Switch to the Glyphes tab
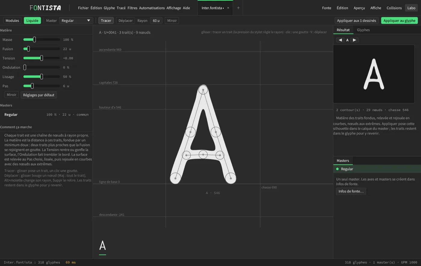421x266 pixels. click(363, 30)
